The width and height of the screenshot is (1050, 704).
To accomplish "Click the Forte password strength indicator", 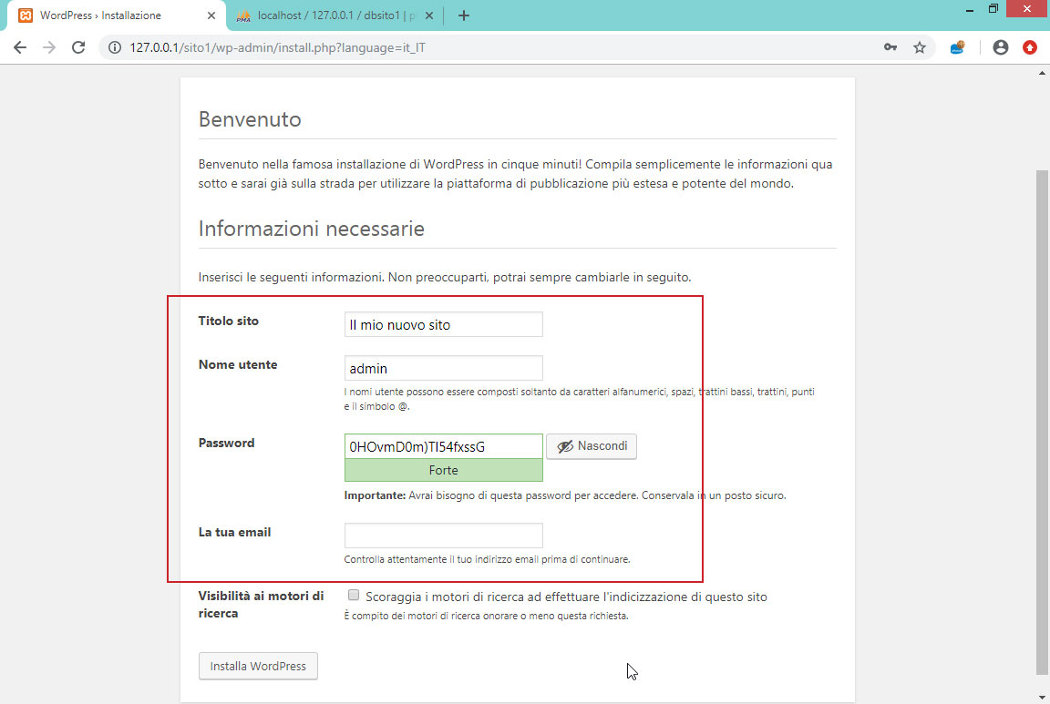I will [x=443, y=471].
